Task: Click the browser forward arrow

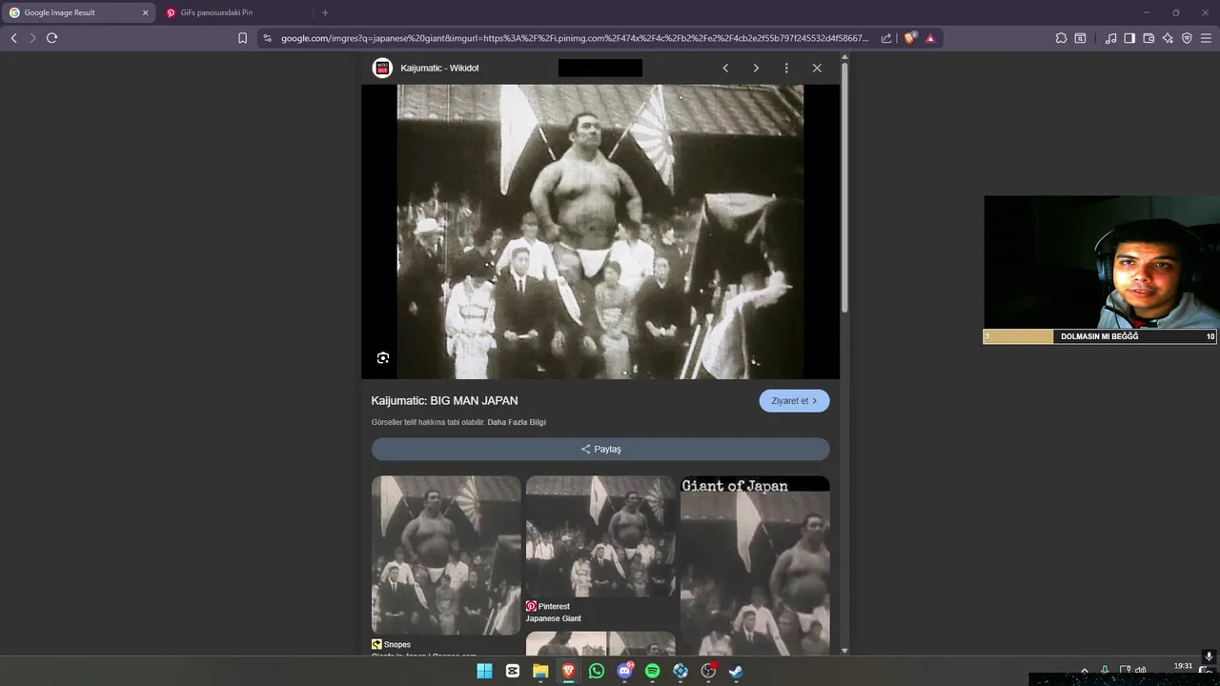Action: (32, 38)
